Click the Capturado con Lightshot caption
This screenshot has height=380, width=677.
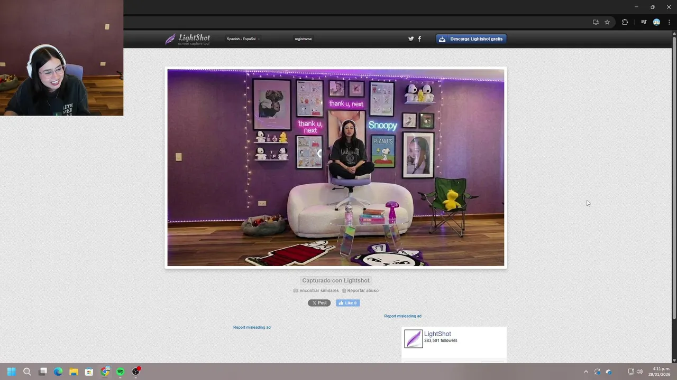click(x=336, y=280)
